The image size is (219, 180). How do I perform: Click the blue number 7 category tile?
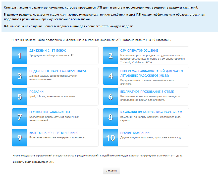click(x=19, y=117)
